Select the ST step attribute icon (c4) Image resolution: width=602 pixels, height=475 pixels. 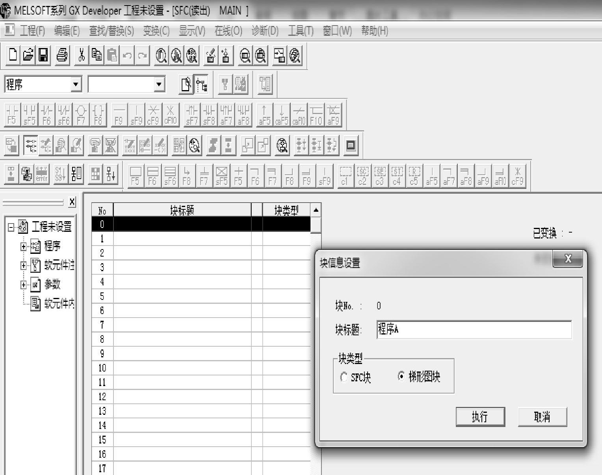(x=397, y=175)
